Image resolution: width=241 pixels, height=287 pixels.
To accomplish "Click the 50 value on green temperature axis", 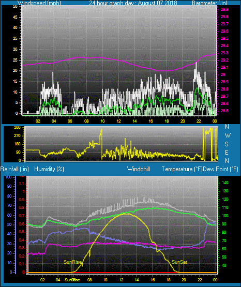I will [x=224, y=257].
